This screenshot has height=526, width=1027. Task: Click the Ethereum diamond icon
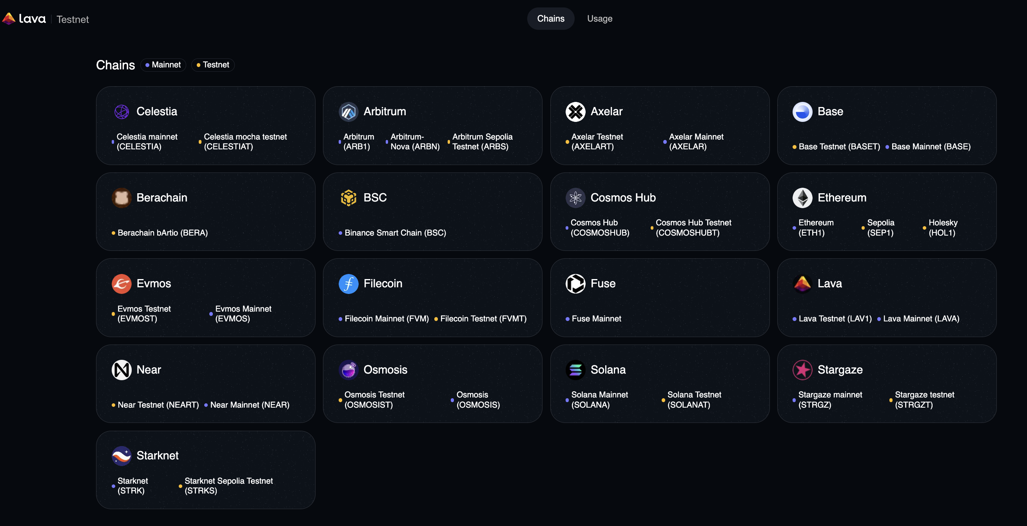[802, 198]
